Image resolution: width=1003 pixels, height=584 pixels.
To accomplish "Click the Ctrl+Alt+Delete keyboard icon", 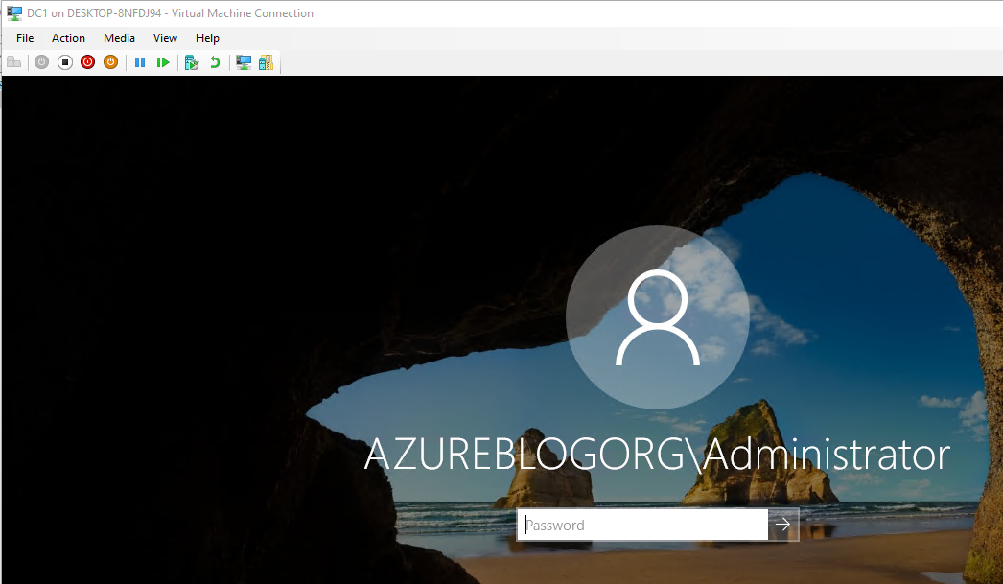I will click(14, 62).
